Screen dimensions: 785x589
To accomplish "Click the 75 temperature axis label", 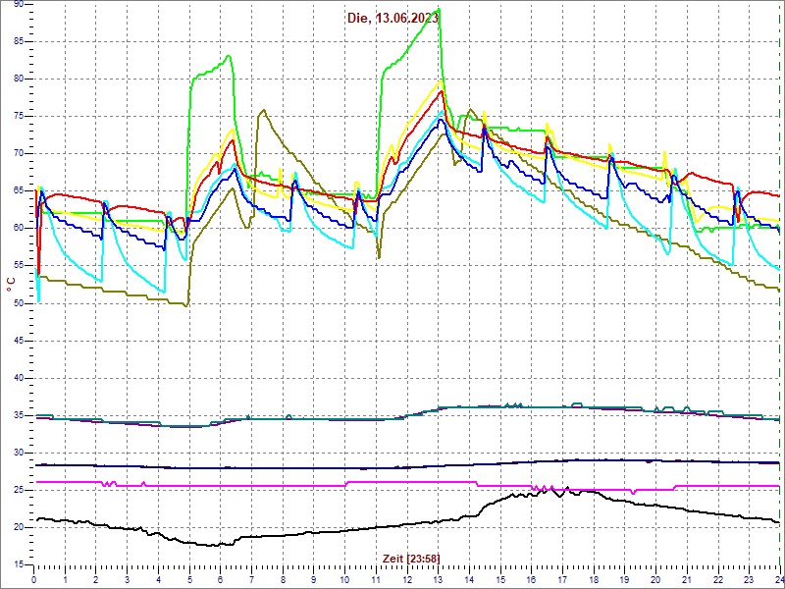I will click(18, 116).
